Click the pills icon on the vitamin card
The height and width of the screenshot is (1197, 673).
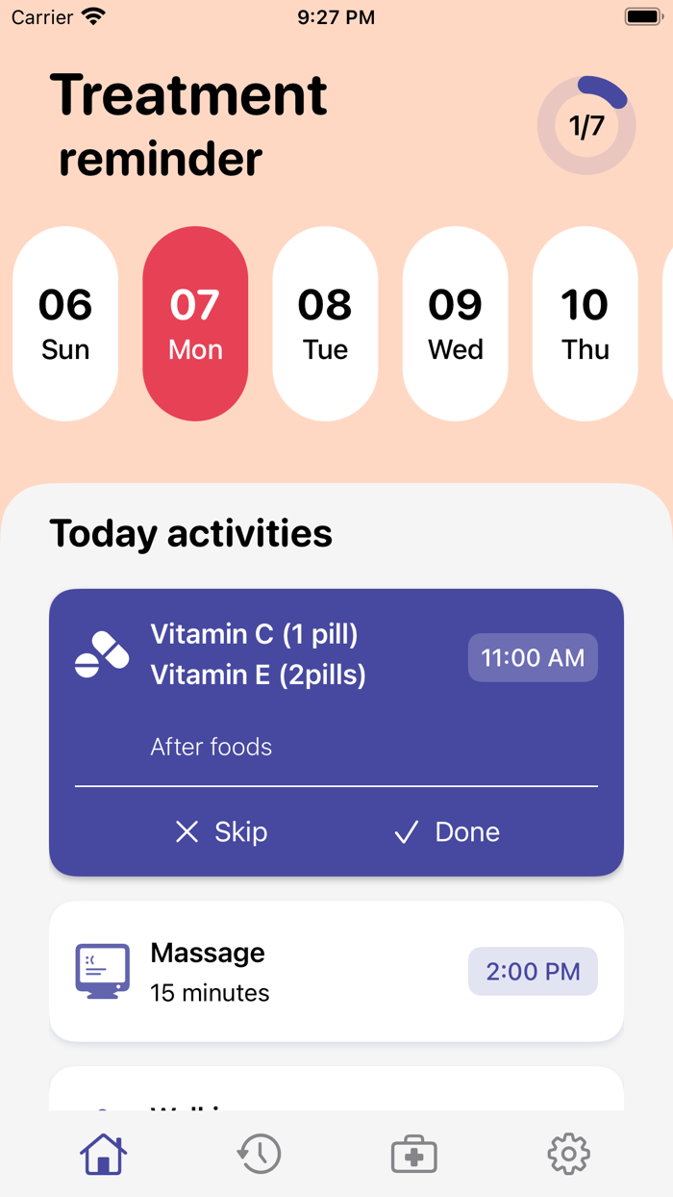(x=102, y=655)
